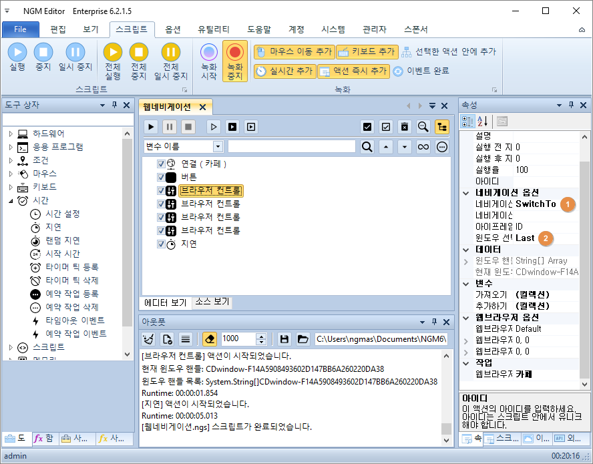The image size is (593, 464).
Task: Open zoom search magnifier in editor toolbar
Action: [423, 127]
